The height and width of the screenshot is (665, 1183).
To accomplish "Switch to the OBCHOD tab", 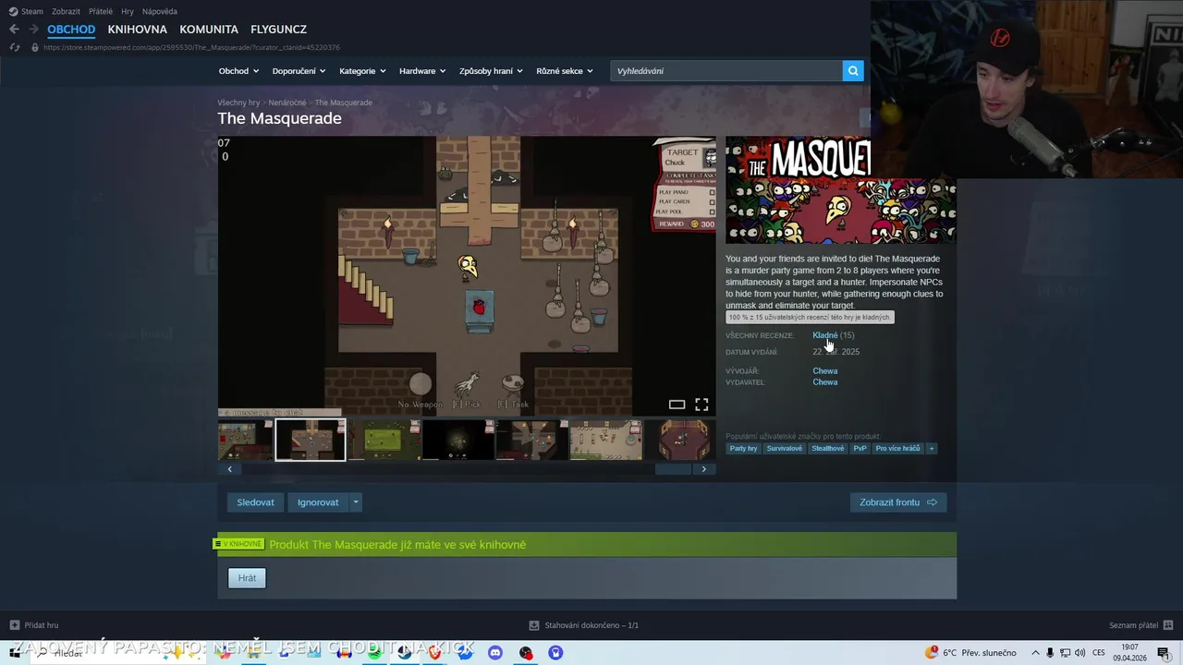I will 71,30.
